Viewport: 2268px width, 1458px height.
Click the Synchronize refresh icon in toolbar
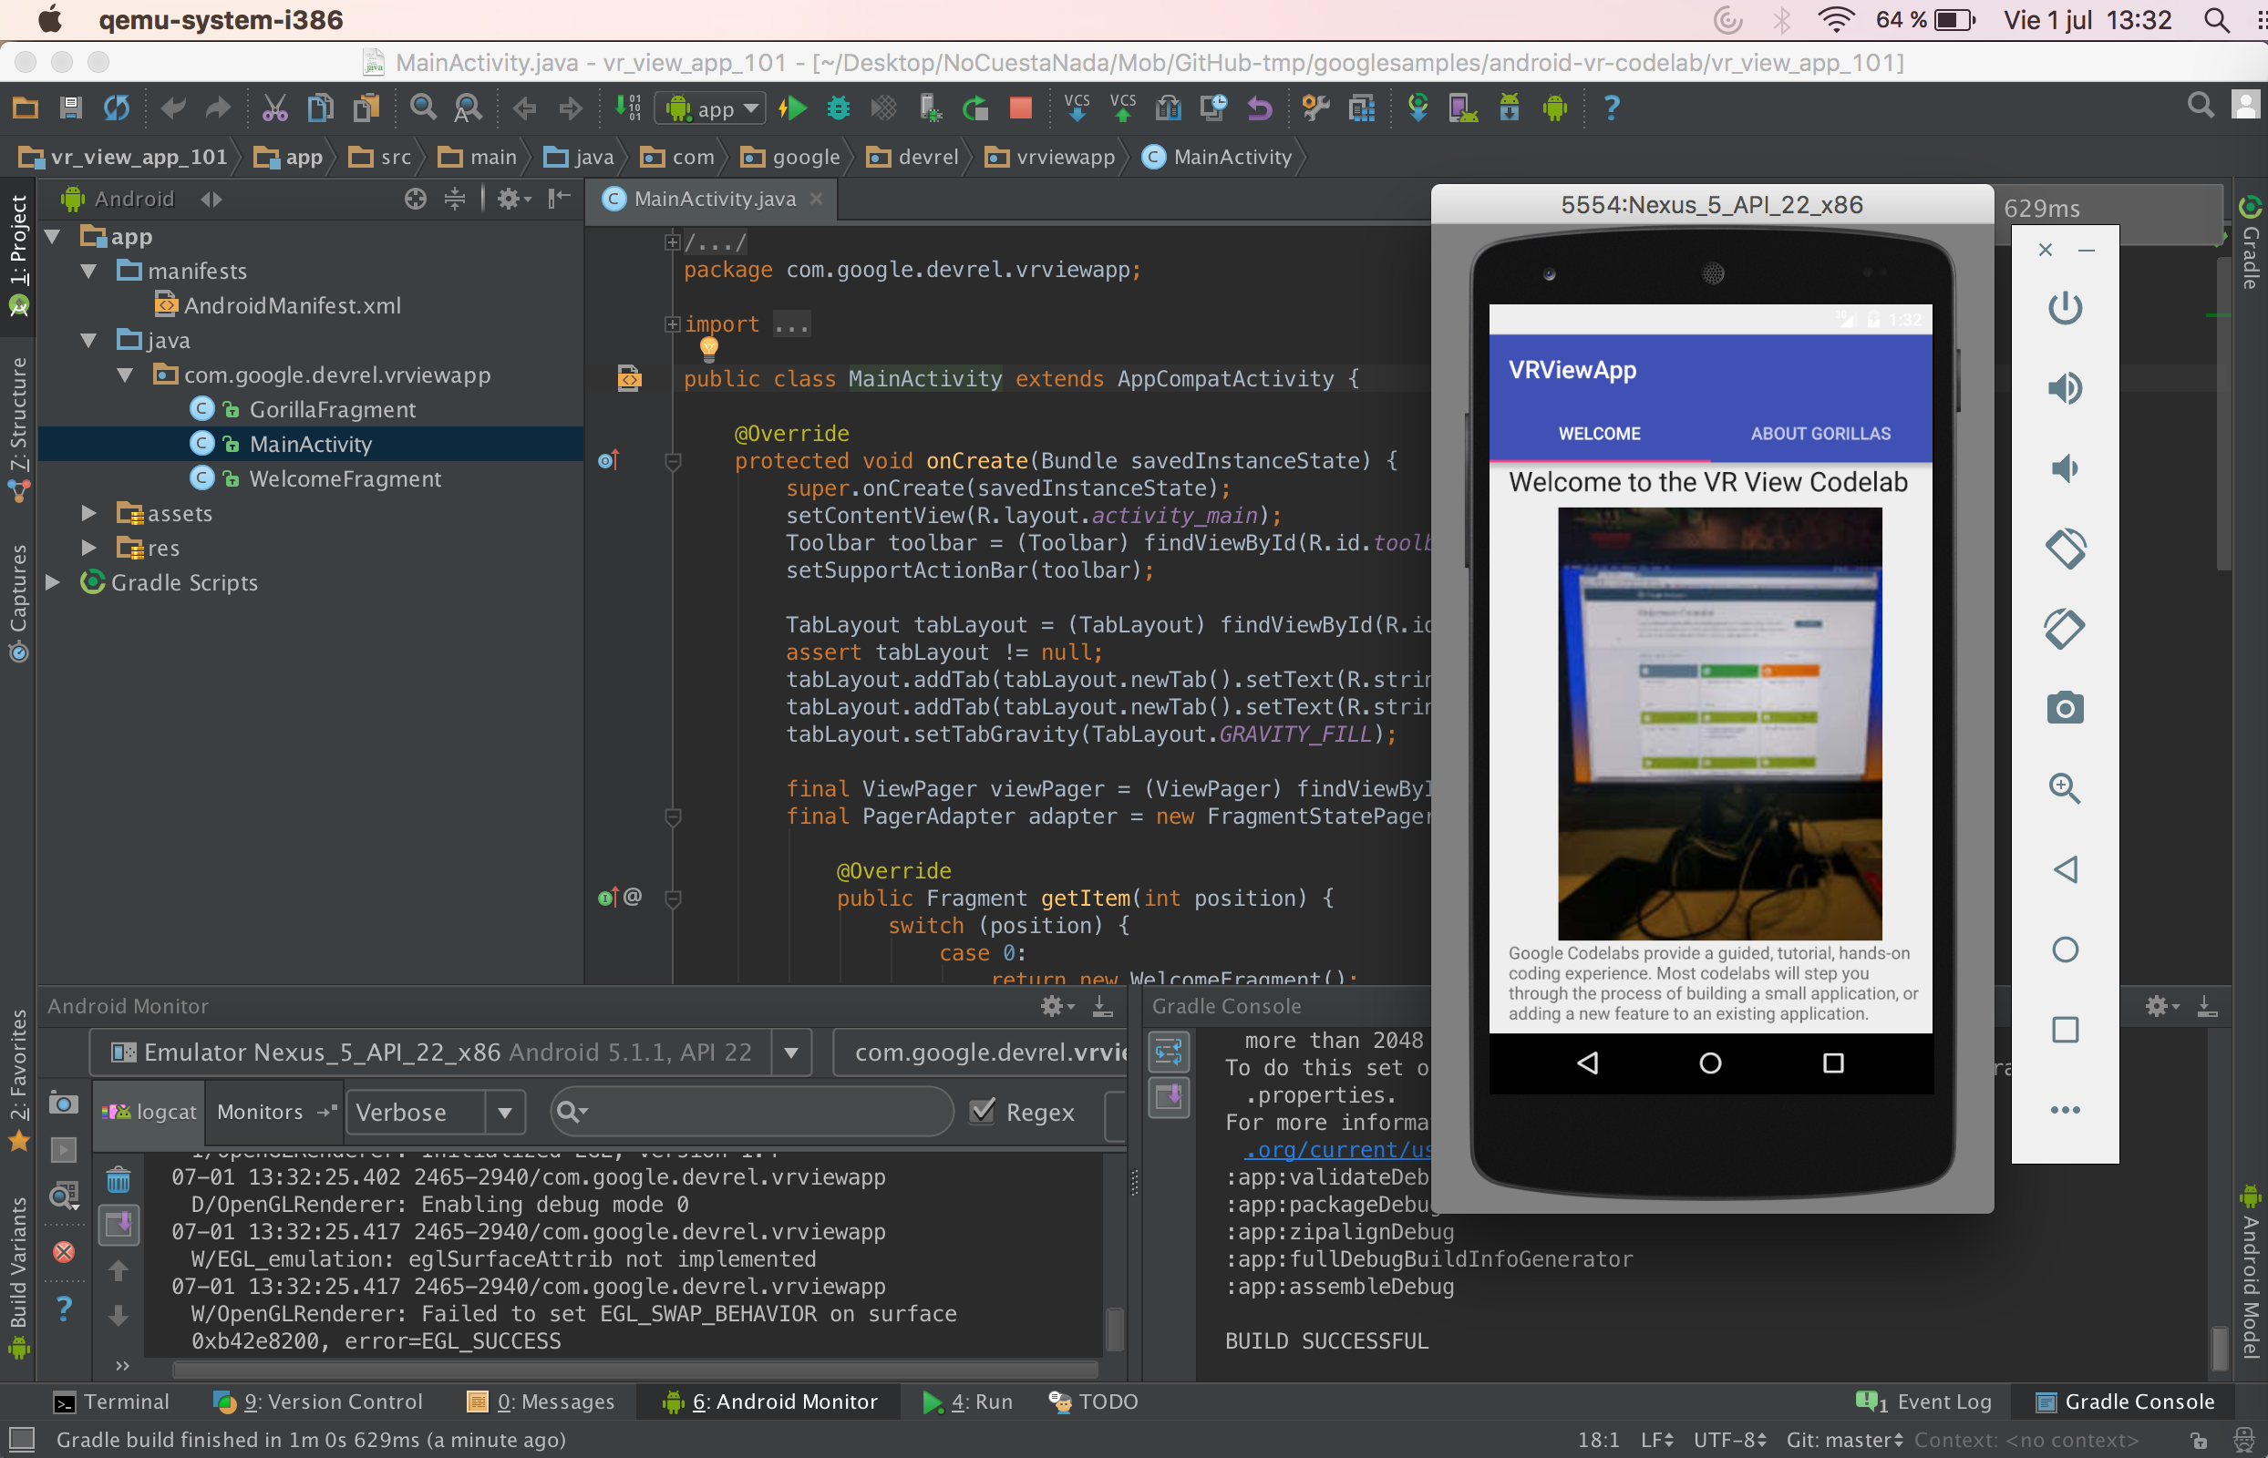117,108
